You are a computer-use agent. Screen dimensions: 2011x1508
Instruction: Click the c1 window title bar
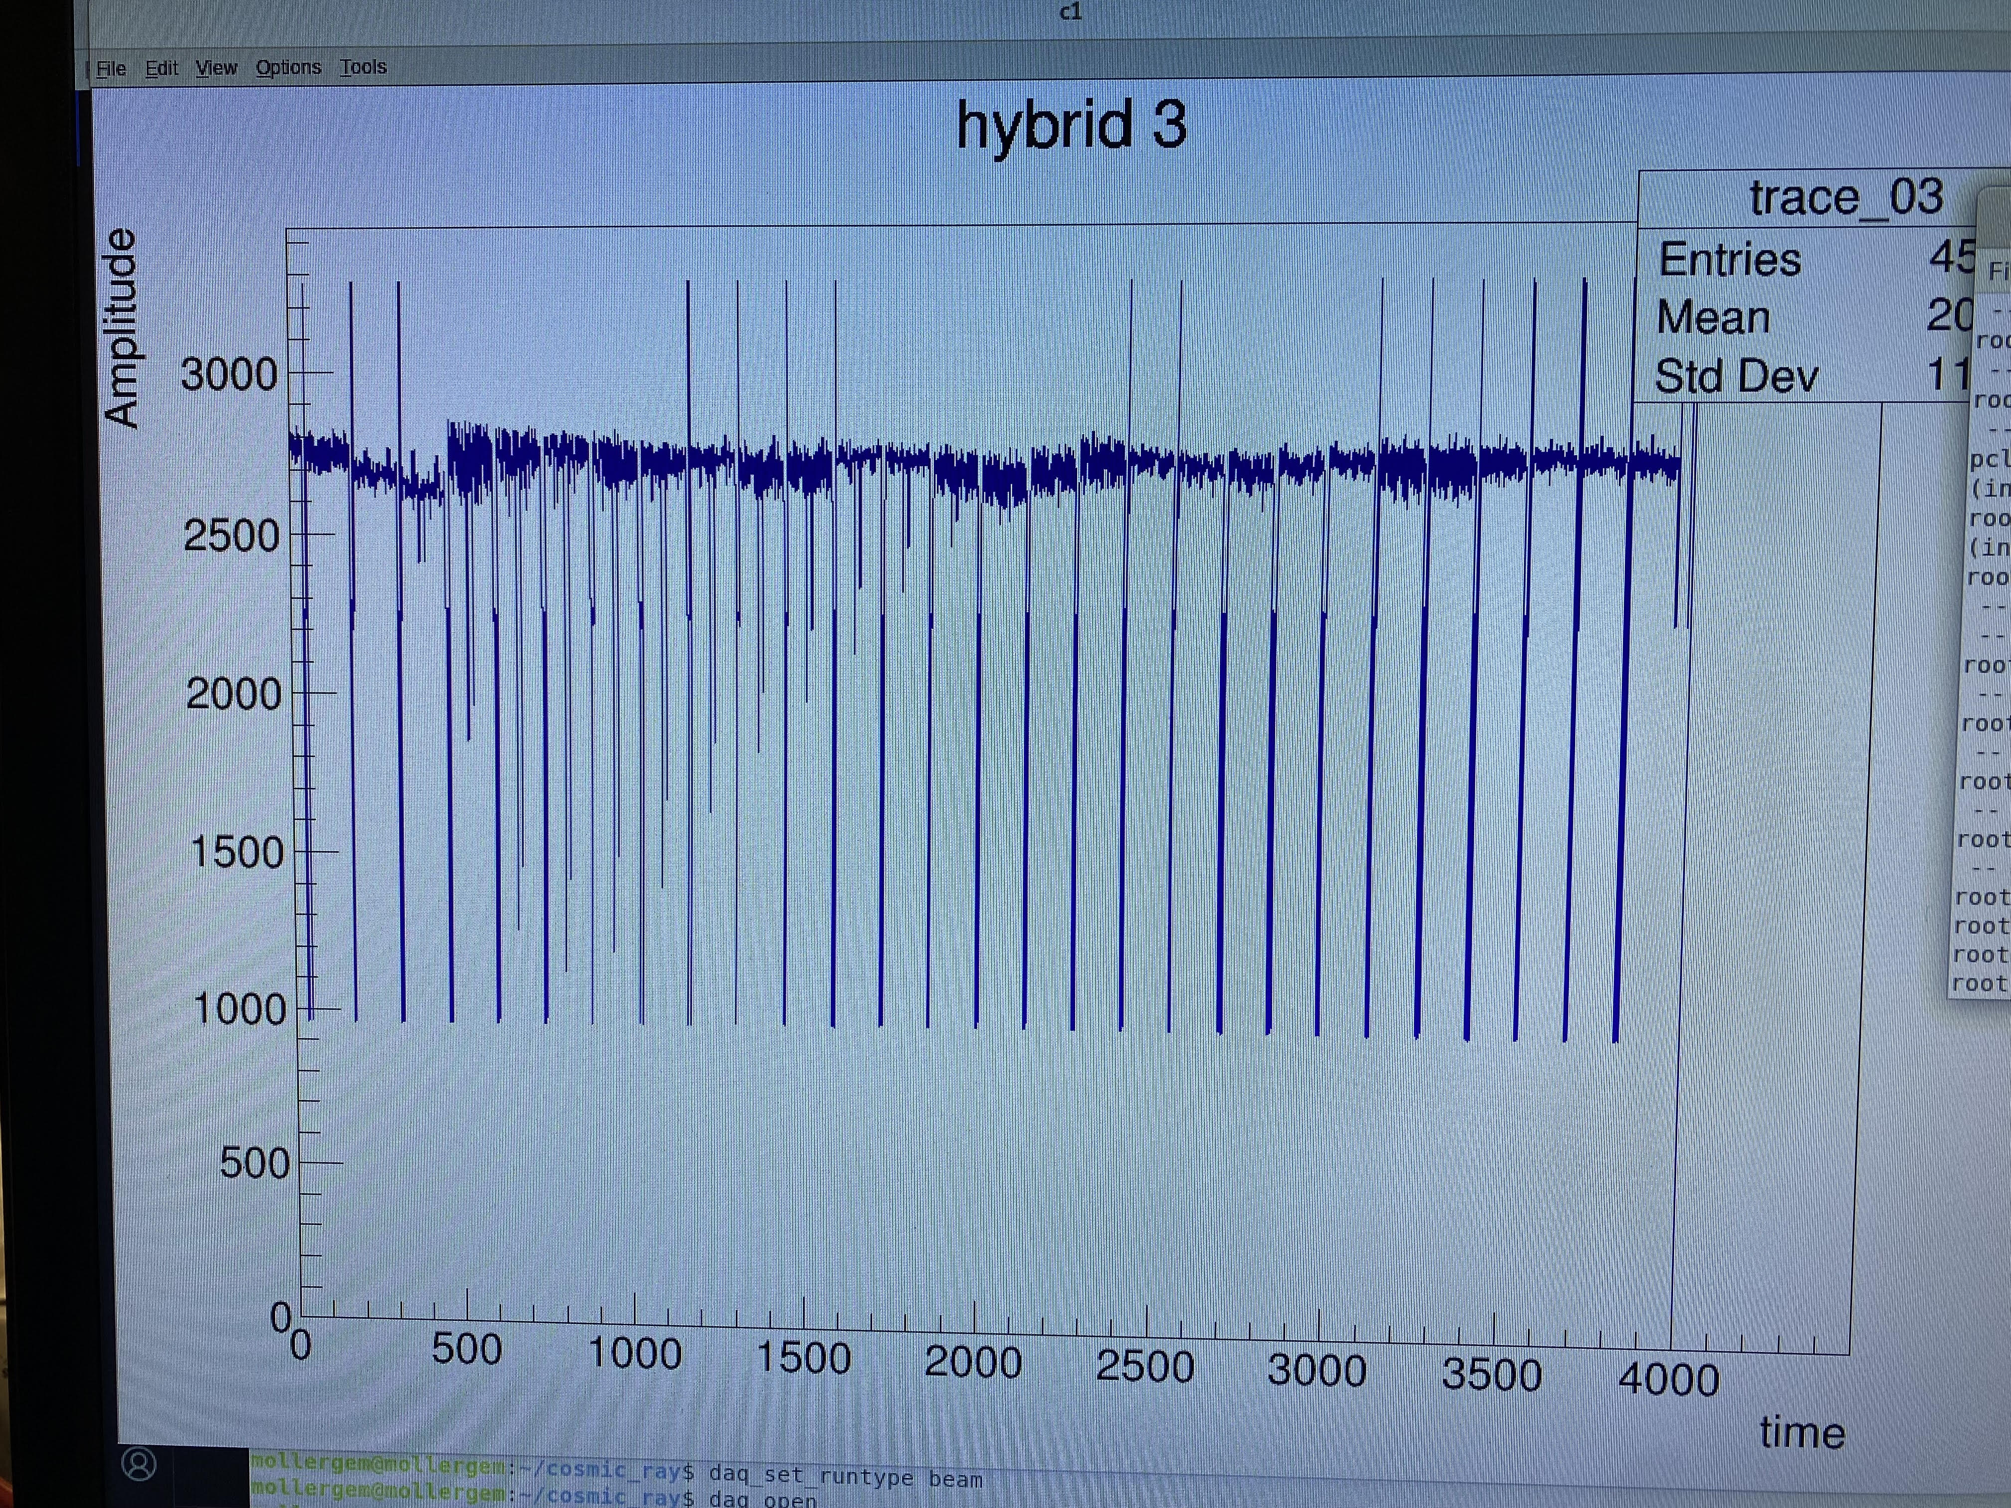(x=1071, y=13)
